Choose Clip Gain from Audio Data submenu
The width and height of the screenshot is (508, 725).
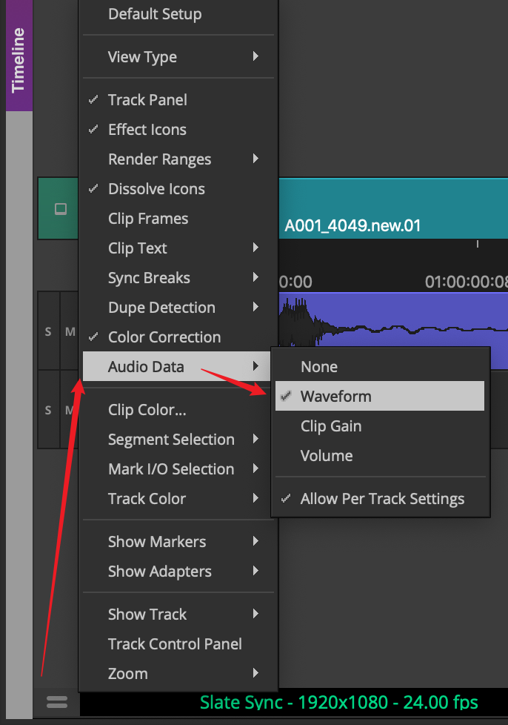coord(331,426)
